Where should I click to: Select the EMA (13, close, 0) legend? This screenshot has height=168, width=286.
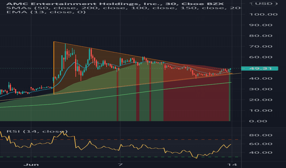tap(46, 12)
